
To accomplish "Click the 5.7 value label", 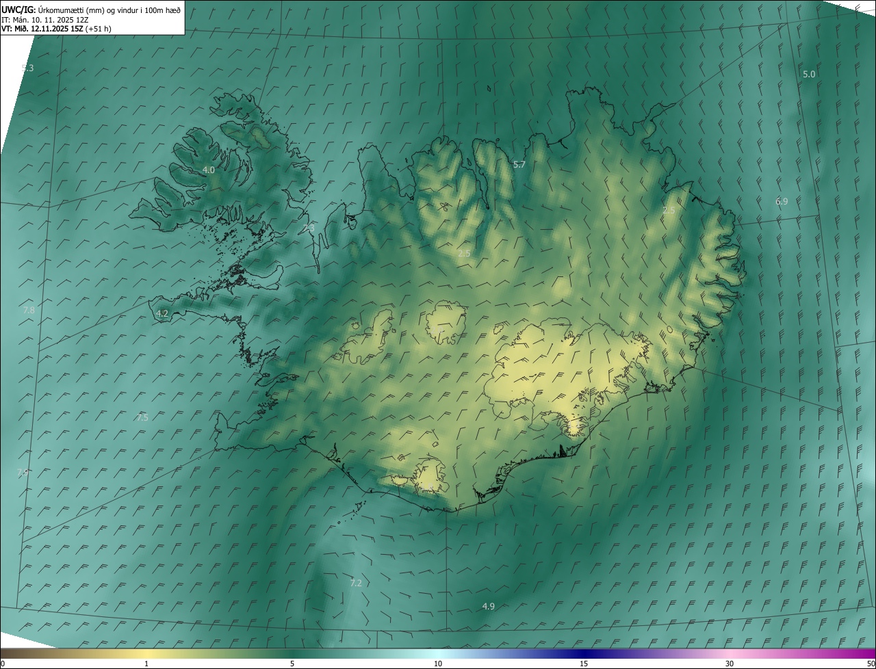I will pyautogui.click(x=519, y=164).
